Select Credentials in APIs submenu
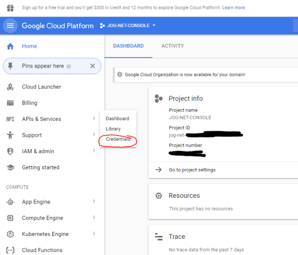Screen dimensions: 298x255 point(118,139)
